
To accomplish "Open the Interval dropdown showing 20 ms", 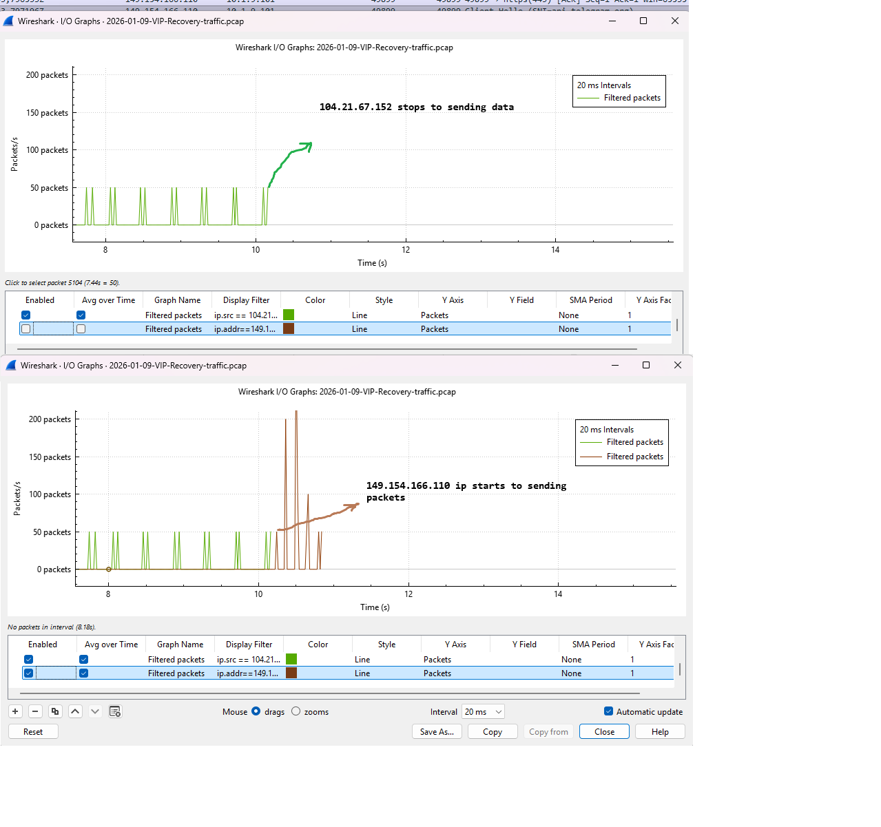I will coord(483,711).
